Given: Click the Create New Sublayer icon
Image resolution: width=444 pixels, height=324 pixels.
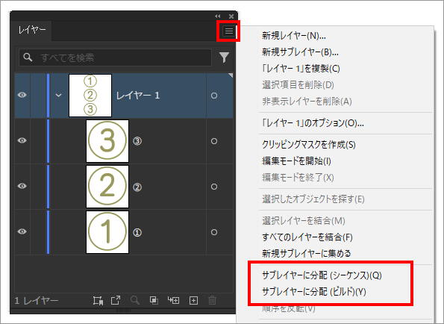Looking at the screenshot, I should click(173, 300).
